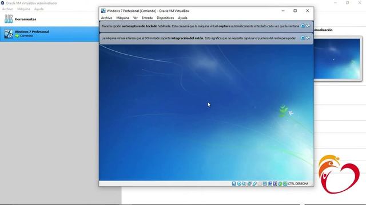Open the Entrada menu

148,18
